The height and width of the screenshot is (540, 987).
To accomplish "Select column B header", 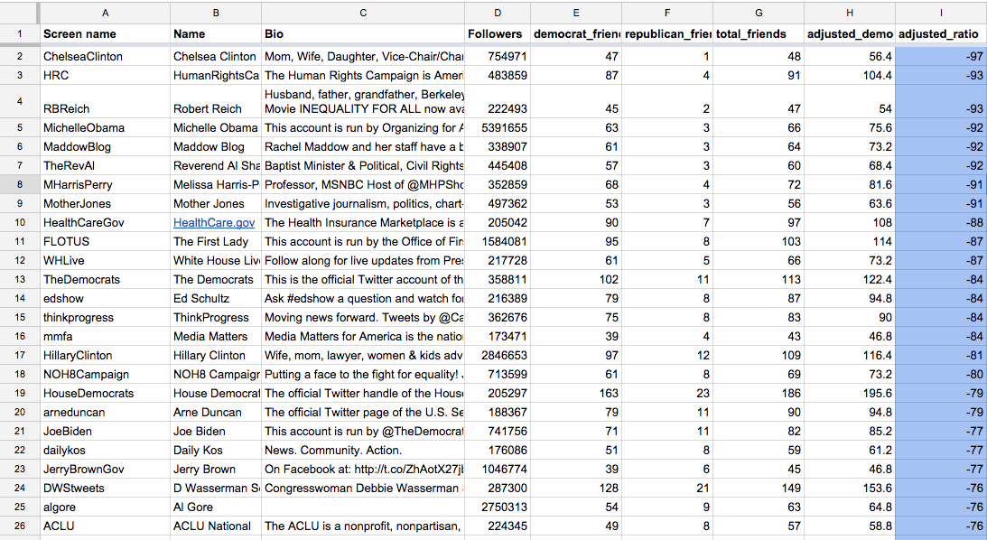I will 216,13.
